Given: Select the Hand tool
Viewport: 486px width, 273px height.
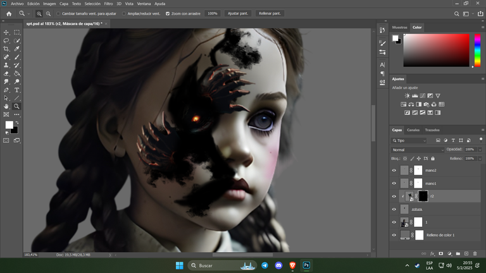Looking at the screenshot, I should point(6,106).
